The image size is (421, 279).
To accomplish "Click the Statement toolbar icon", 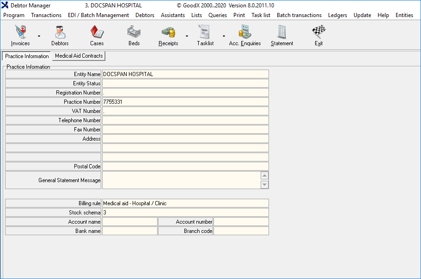I will click(282, 36).
